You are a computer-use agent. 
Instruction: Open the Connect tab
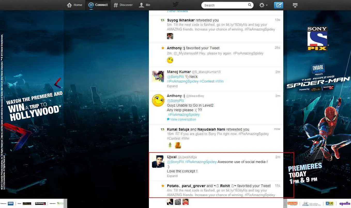pos(98,5)
